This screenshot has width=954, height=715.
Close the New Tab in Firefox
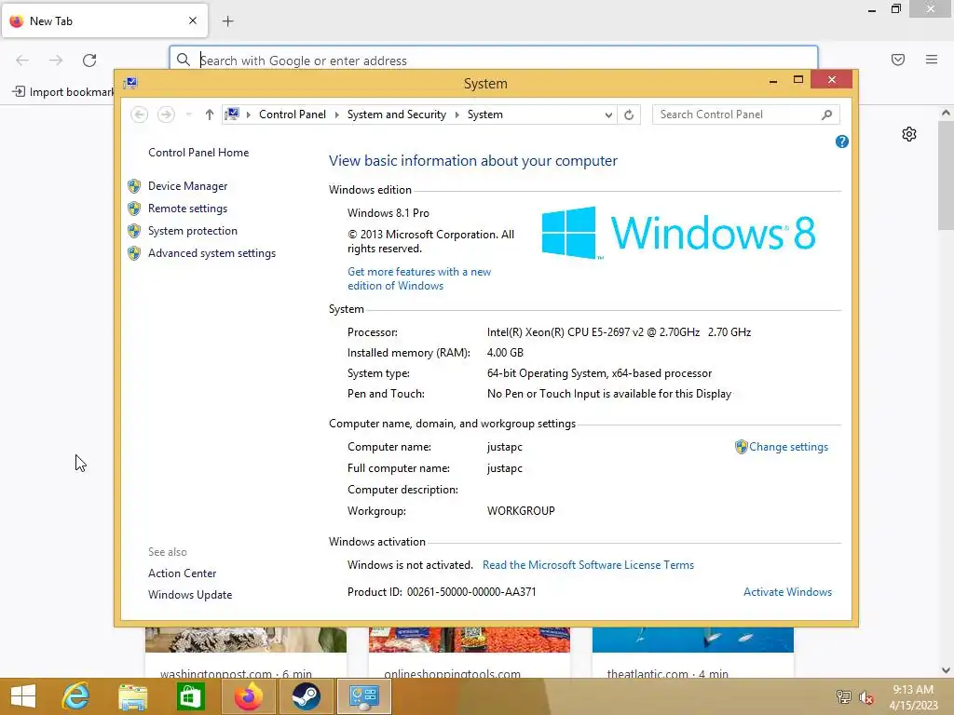tap(193, 20)
